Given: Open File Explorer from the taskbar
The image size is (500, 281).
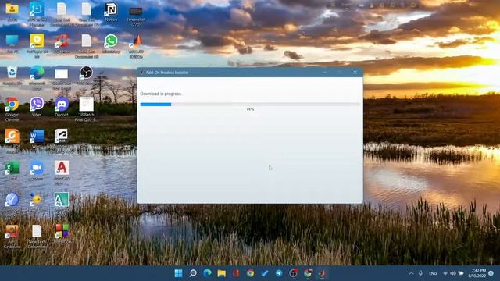Looking at the screenshot, I should (x=222, y=273).
